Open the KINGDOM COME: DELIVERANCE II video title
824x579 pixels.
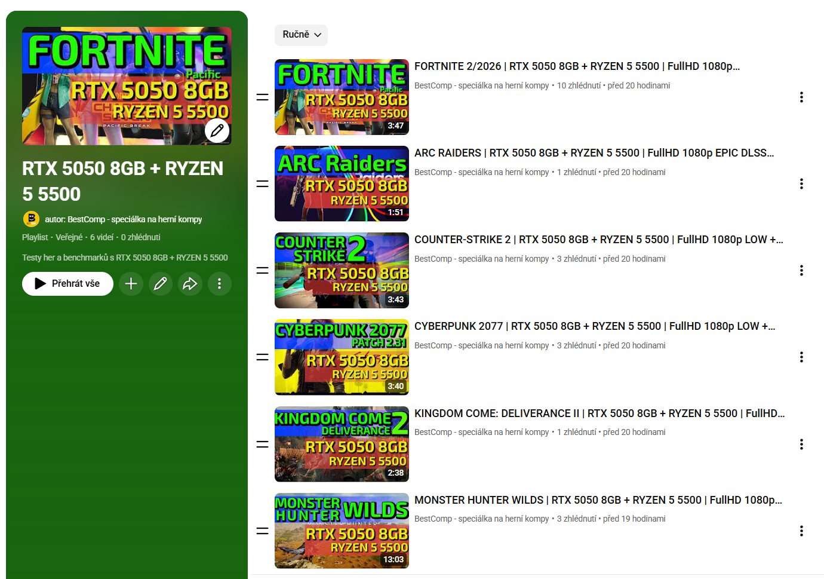coord(599,413)
